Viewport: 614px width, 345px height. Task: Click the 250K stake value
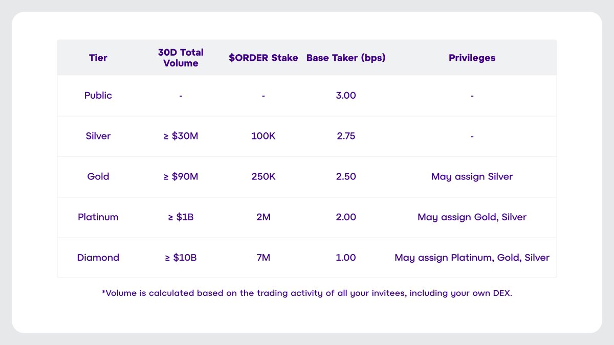click(x=263, y=176)
